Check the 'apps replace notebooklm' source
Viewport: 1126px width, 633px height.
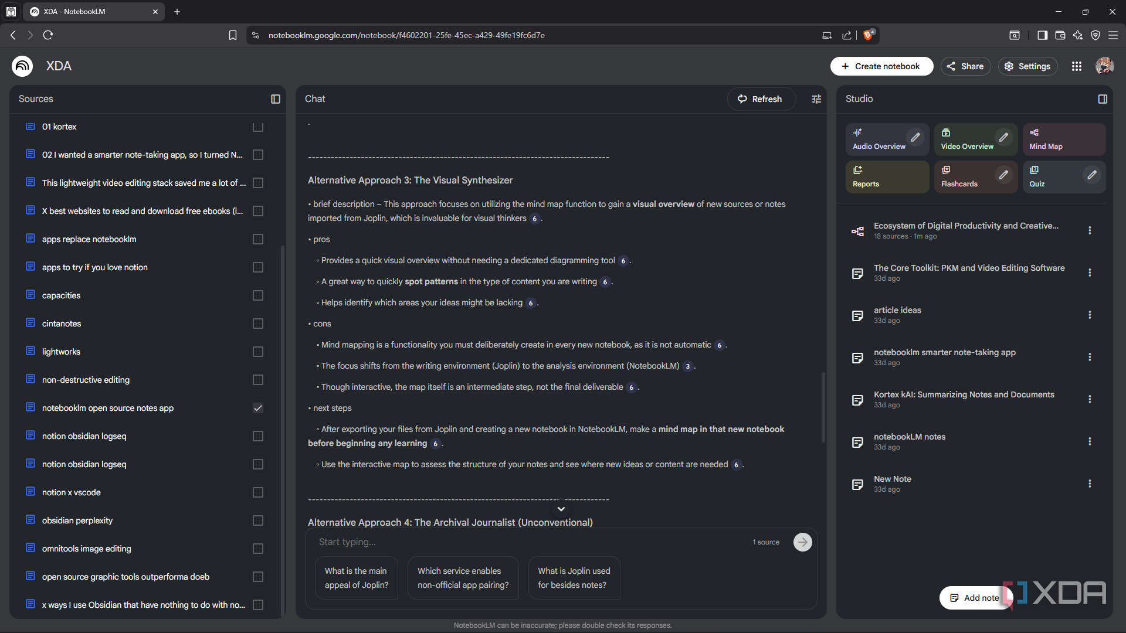coord(258,239)
